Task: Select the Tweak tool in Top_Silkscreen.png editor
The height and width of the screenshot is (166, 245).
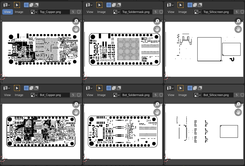Action: (x=181, y=5)
